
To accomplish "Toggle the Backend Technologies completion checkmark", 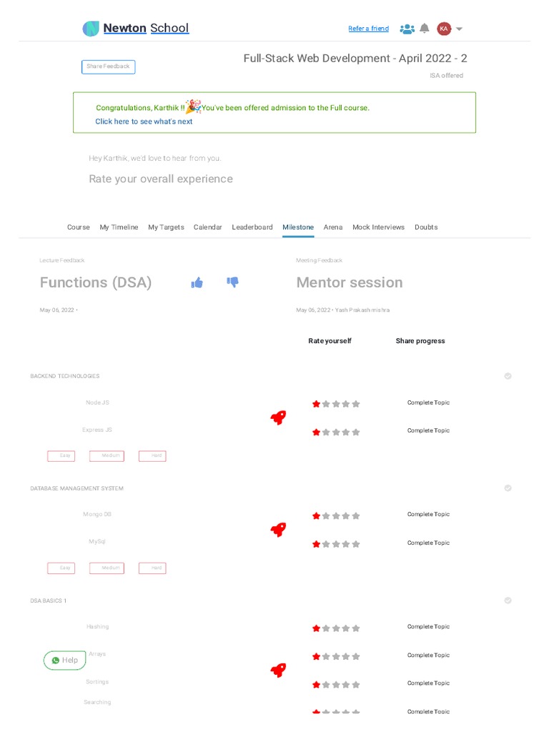I will 508,376.
